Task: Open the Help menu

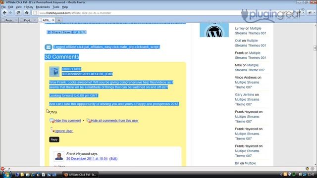Action: pyautogui.click(x=65, y=7)
